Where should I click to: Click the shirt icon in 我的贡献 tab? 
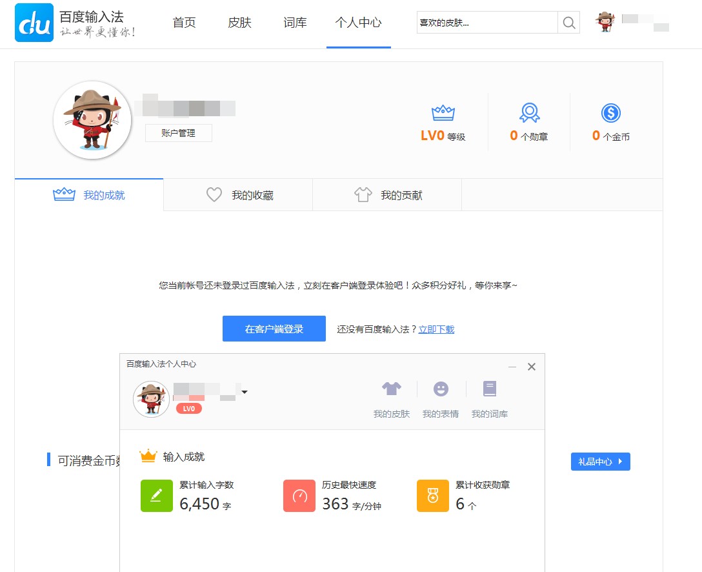pyautogui.click(x=363, y=194)
